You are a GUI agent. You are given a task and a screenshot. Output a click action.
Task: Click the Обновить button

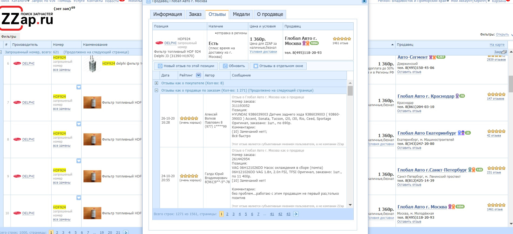(x=234, y=66)
